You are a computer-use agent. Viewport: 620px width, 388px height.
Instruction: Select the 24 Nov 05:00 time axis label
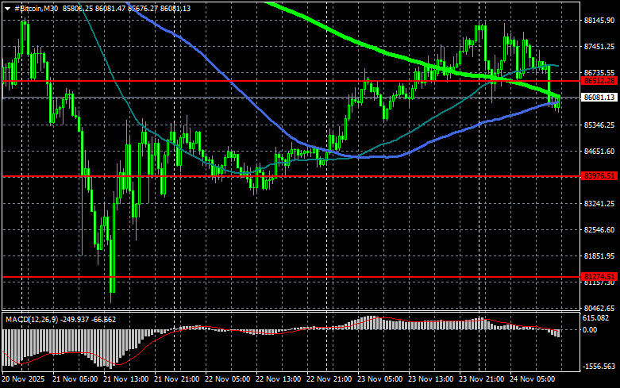click(532, 379)
